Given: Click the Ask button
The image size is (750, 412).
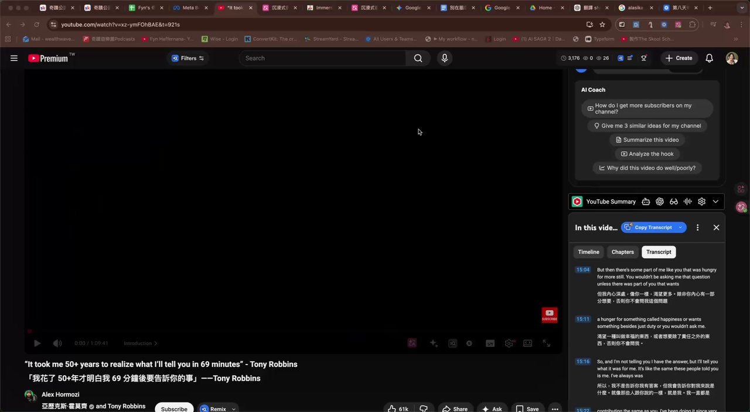Looking at the screenshot, I should coord(492,408).
